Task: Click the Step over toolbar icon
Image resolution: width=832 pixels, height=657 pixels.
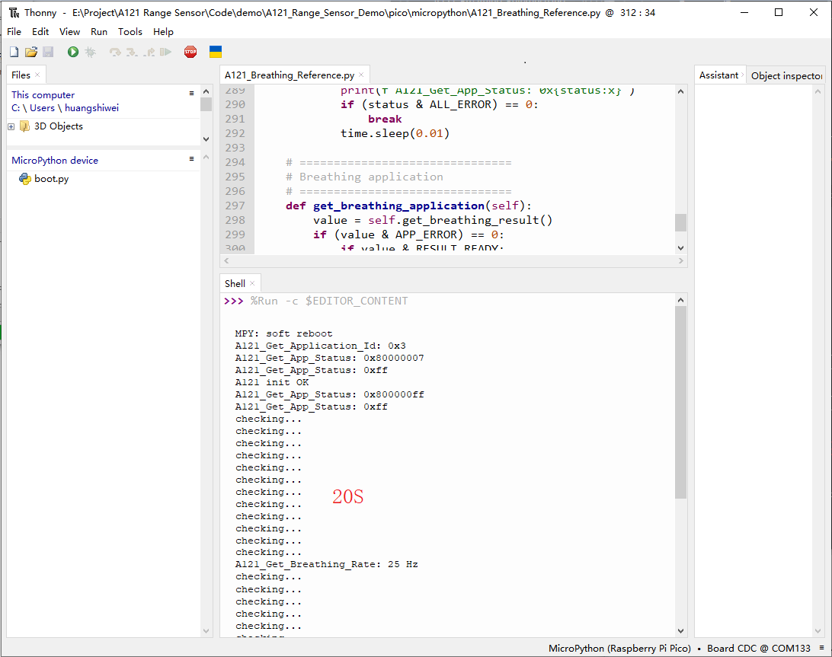Action: click(x=115, y=52)
